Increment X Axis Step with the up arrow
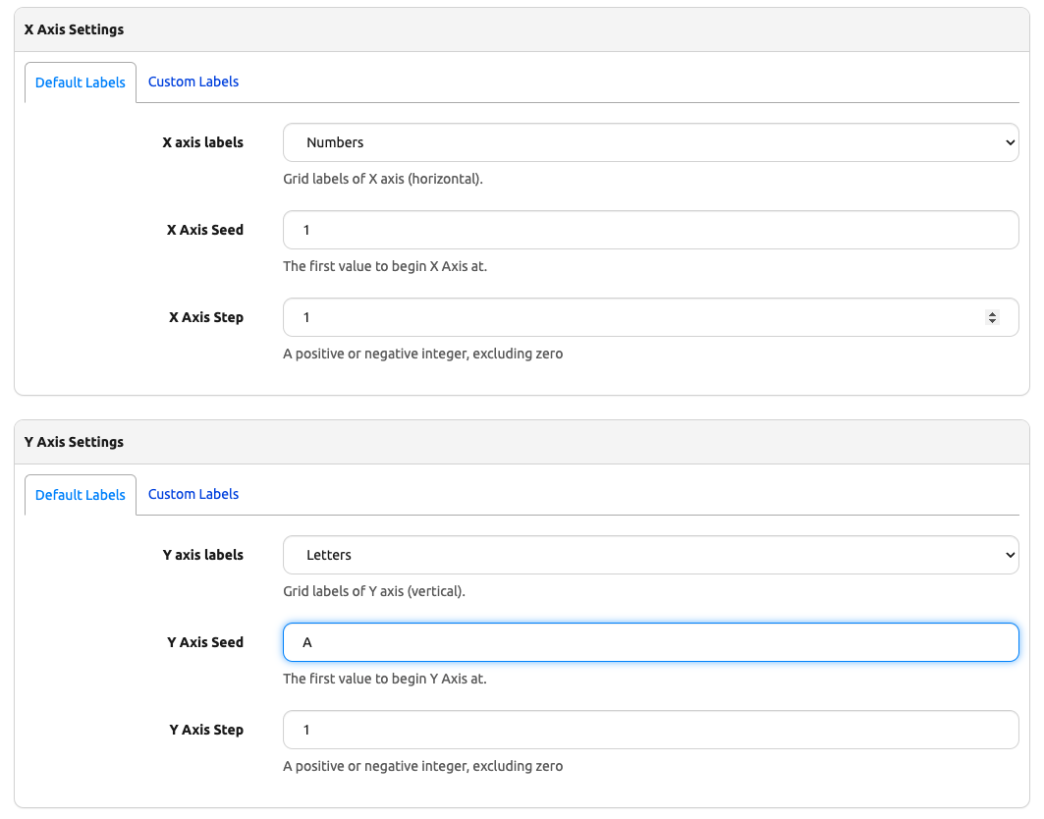This screenshot has width=1044, height=819. point(992,313)
